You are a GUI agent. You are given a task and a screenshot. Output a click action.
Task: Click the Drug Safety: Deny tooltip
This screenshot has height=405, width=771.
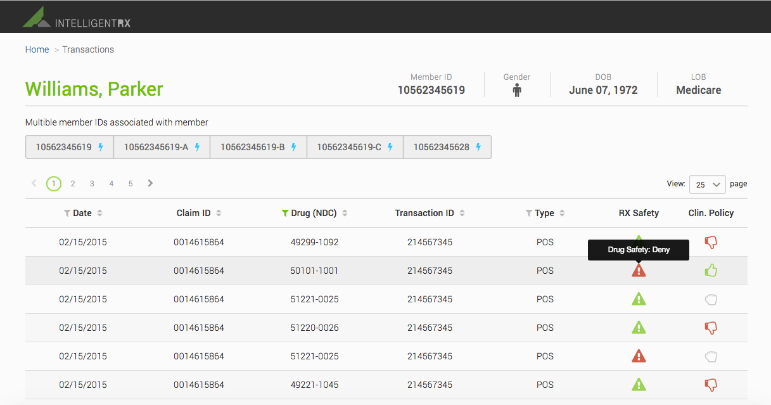[639, 250]
